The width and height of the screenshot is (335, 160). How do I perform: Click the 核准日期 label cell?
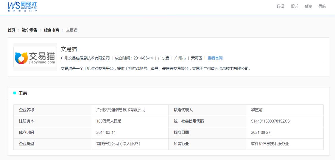pos(207,133)
